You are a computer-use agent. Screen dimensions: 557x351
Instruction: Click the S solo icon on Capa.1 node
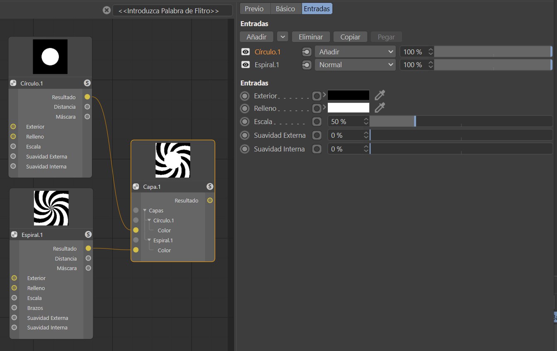tap(210, 187)
